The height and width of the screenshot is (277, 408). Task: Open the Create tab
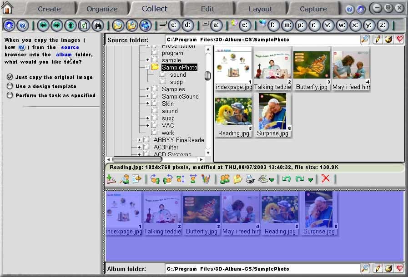coord(49,9)
